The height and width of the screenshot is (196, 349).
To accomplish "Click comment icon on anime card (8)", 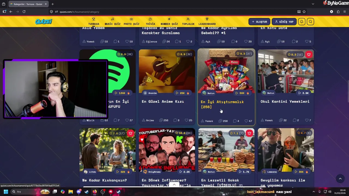I will pyautogui.click(x=175, y=120).
